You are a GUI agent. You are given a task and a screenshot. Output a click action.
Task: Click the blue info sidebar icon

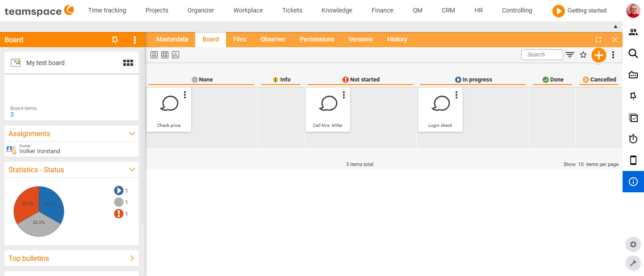[633, 182]
